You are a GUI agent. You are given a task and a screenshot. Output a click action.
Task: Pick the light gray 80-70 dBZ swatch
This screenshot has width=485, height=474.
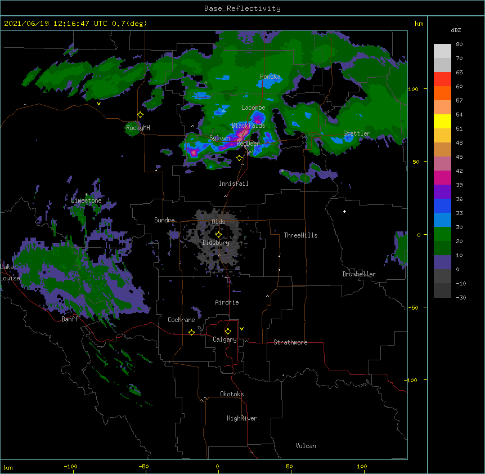[x=442, y=51]
